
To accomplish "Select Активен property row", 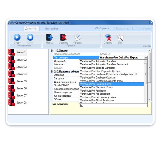I will click(66, 68).
